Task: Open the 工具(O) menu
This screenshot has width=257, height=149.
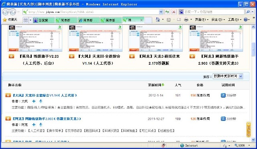Action: tap(235, 20)
